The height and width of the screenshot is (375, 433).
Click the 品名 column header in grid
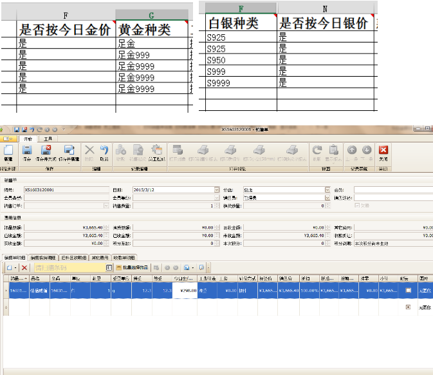click(39, 278)
